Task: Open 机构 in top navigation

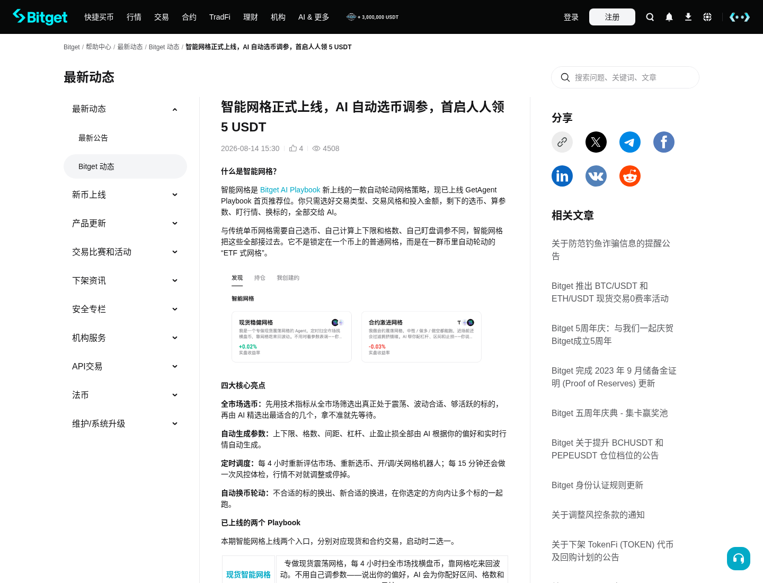Action: pyautogui.click(x=278, y=17)
